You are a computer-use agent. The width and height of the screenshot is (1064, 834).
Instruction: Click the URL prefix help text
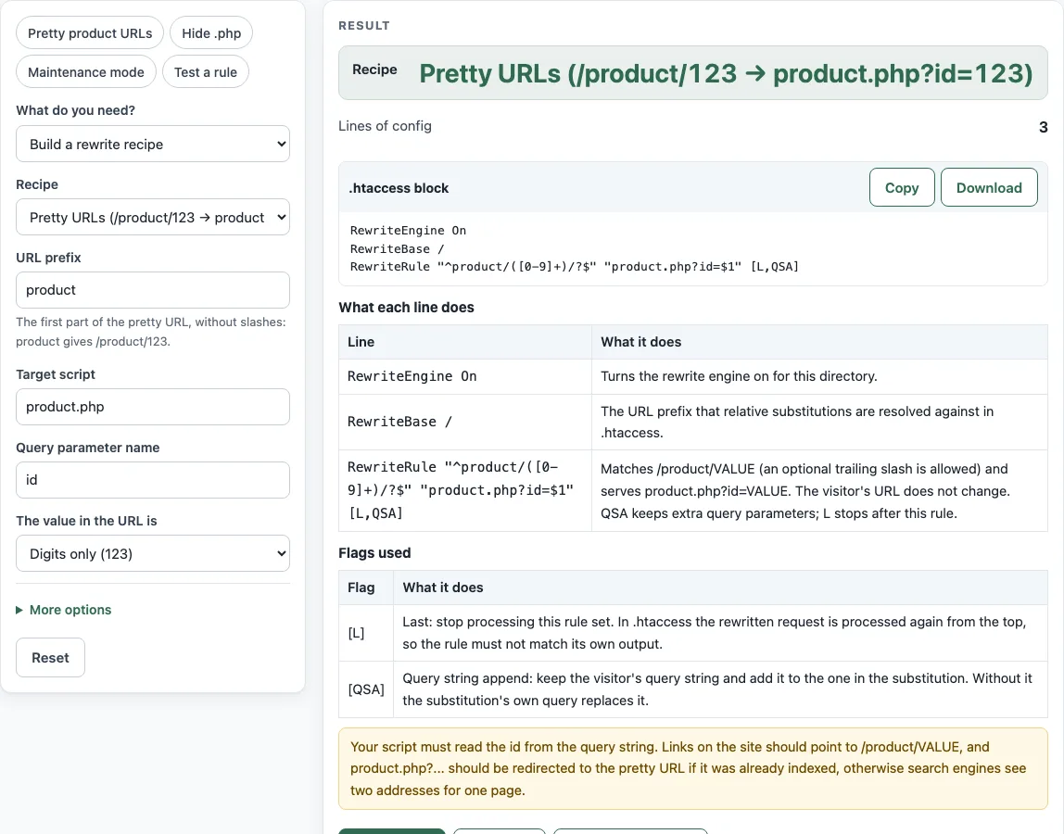(x=151, y=332)
